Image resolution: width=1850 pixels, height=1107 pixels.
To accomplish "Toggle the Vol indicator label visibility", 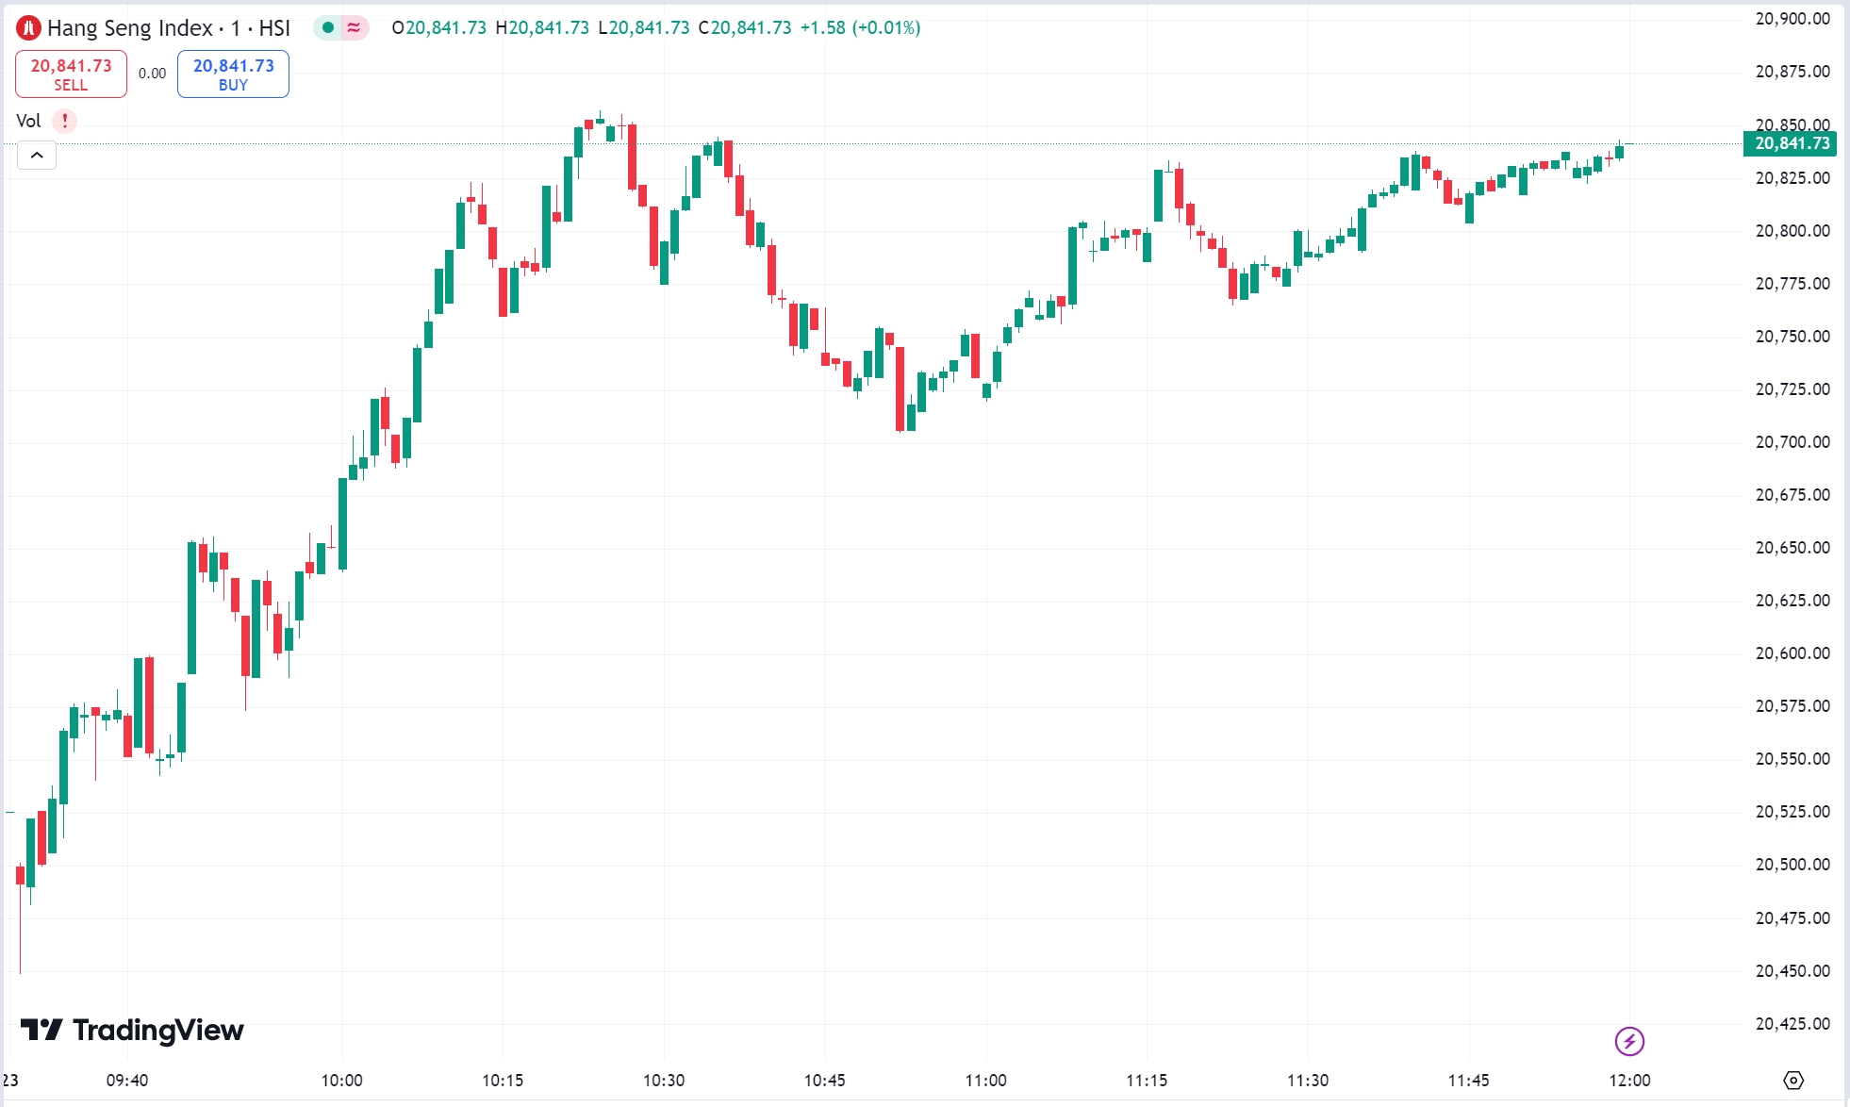I will click(27, 121).
